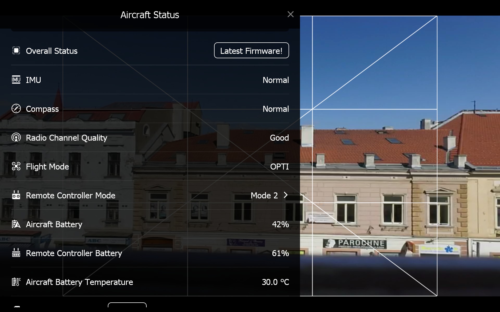Click the Aircraft Battery icon

click(16, 224)
